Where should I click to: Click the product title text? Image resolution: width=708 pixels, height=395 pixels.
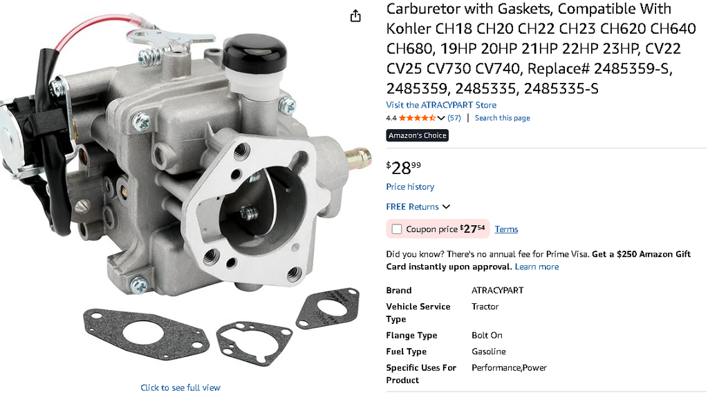pos(541,48)
